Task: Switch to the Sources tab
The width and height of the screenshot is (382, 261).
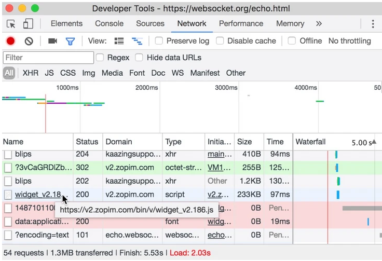Action: click(150, 24)
